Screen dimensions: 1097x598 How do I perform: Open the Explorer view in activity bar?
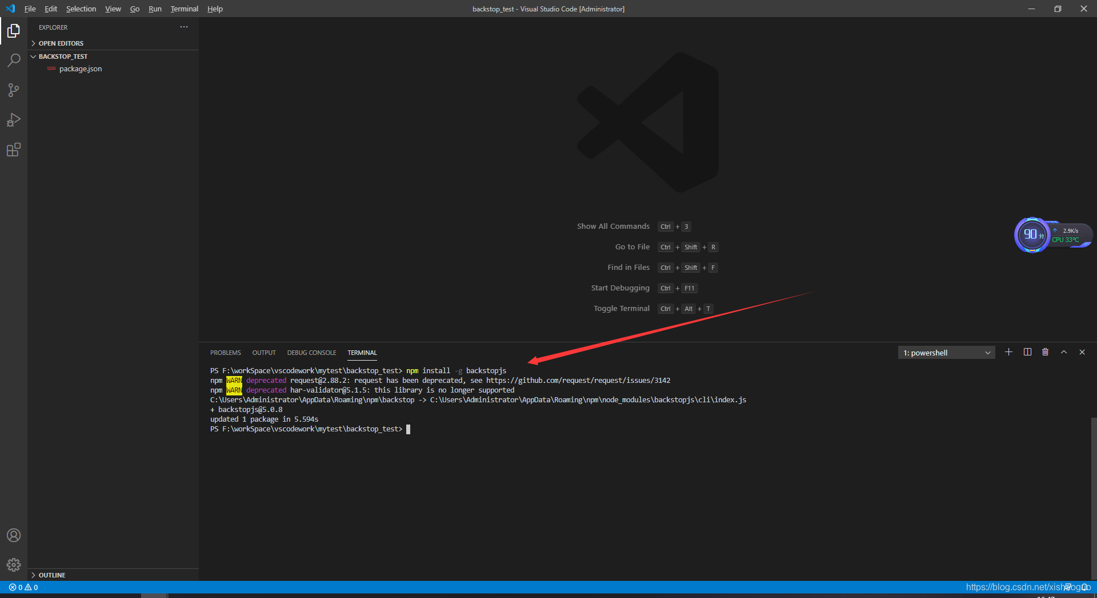tap(14, 31)
